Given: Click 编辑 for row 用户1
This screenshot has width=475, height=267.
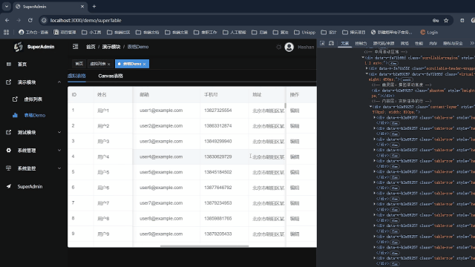Looking at the screenshot, I should tap(295, 111).
